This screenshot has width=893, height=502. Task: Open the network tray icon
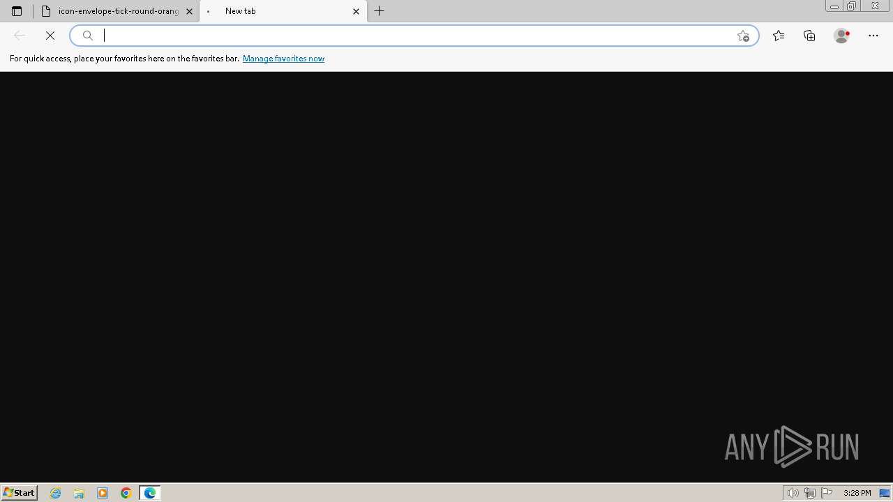(809, 493)
